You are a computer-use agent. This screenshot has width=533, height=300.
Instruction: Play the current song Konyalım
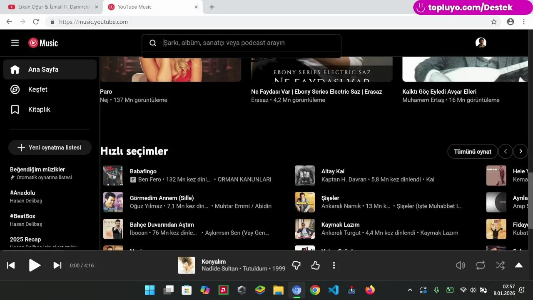[35, 265]
